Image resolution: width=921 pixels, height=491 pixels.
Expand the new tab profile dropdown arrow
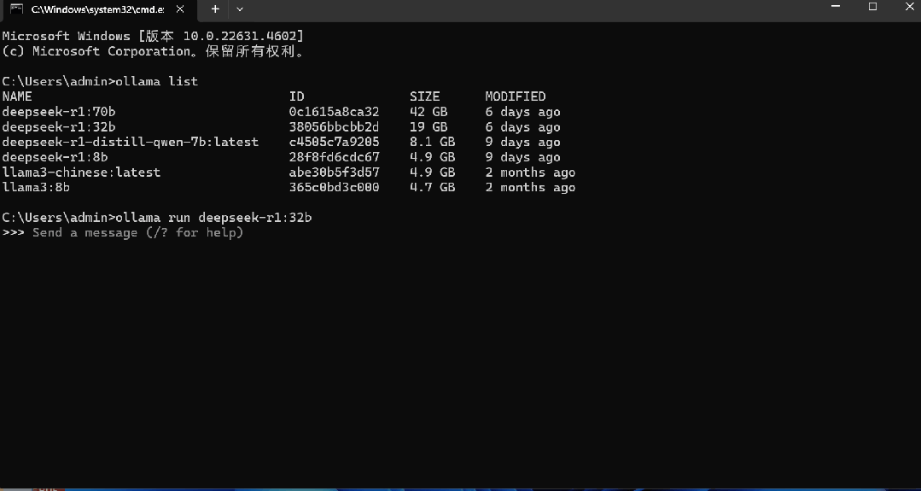[x=240, y=9]
